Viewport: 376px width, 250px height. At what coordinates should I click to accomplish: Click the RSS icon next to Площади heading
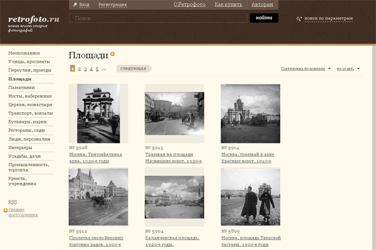112,54
